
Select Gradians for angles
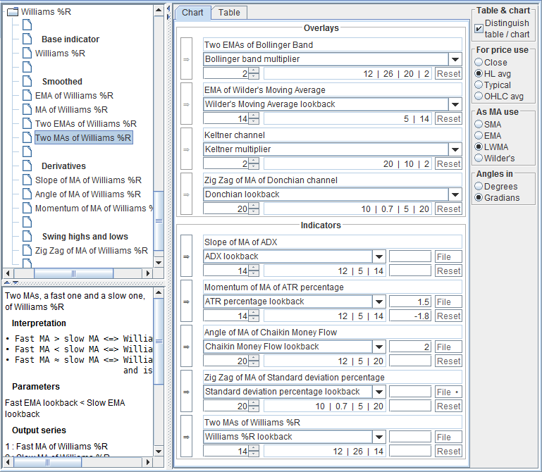click(479, 197)
